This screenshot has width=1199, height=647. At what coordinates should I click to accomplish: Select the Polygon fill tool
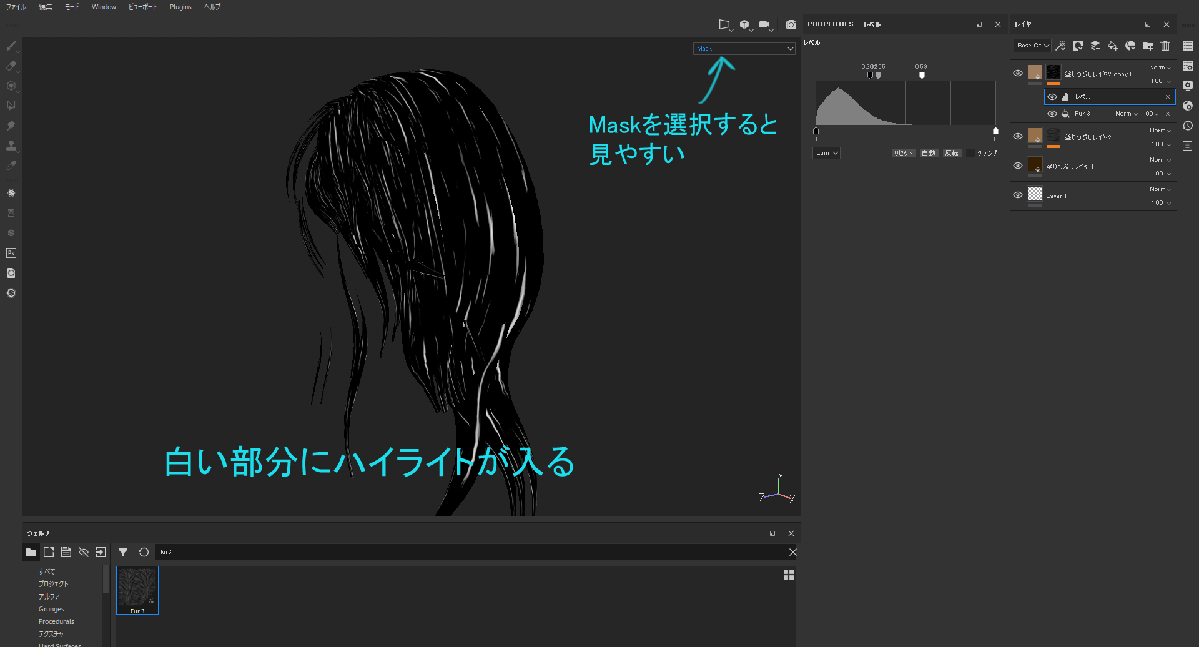pyautogui.click(x=11, y=105)
